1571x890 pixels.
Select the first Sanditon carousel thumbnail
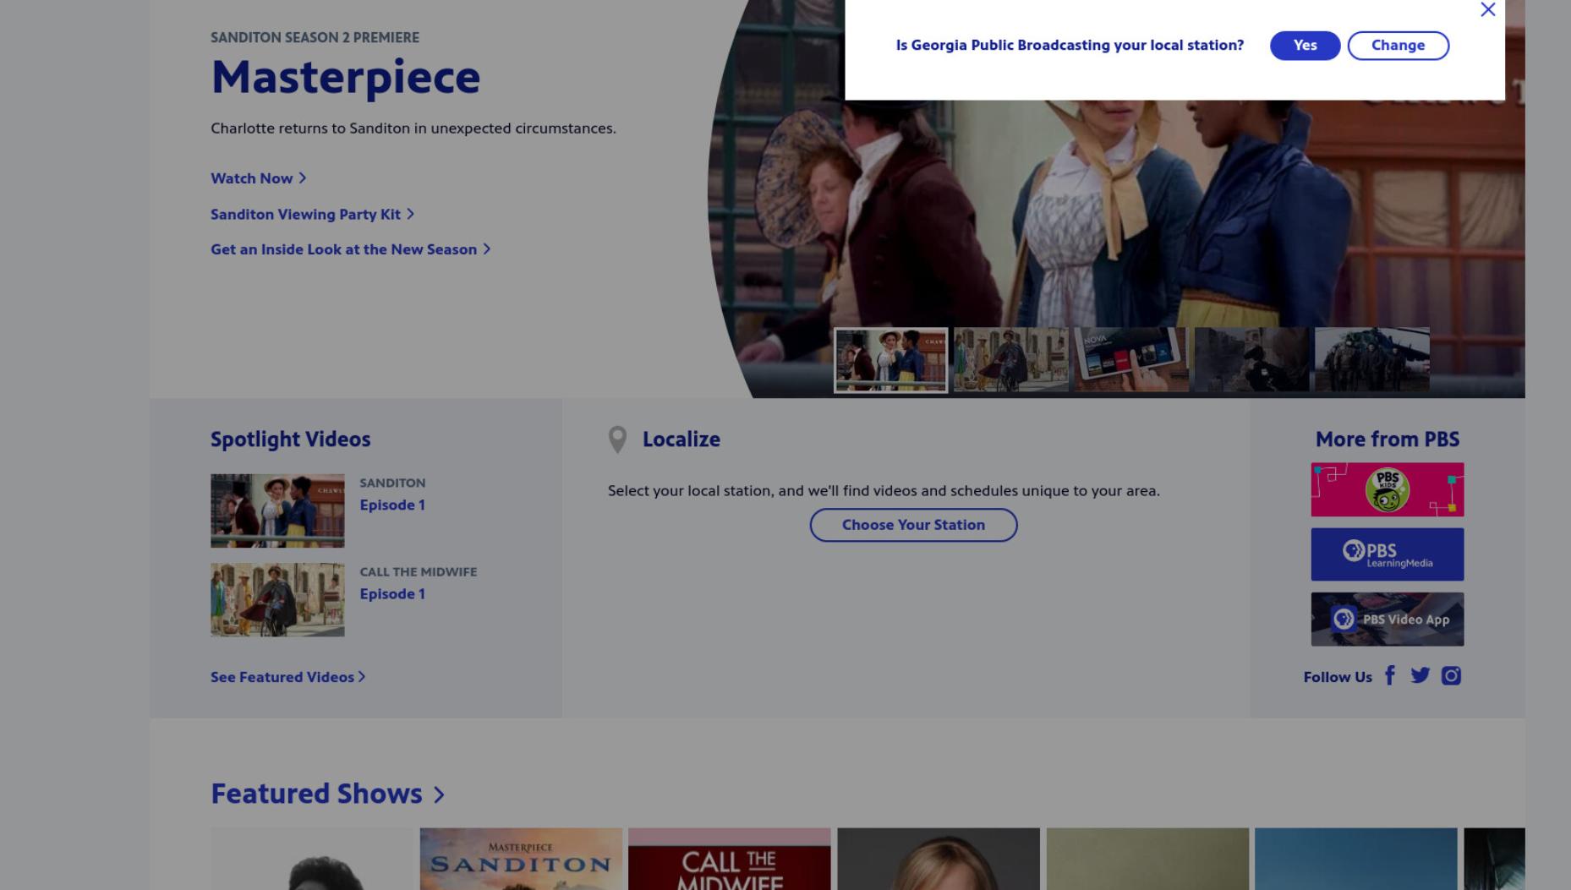pos(890,360)
